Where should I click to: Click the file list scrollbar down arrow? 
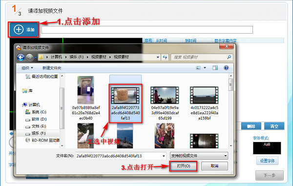coord(231,145)
